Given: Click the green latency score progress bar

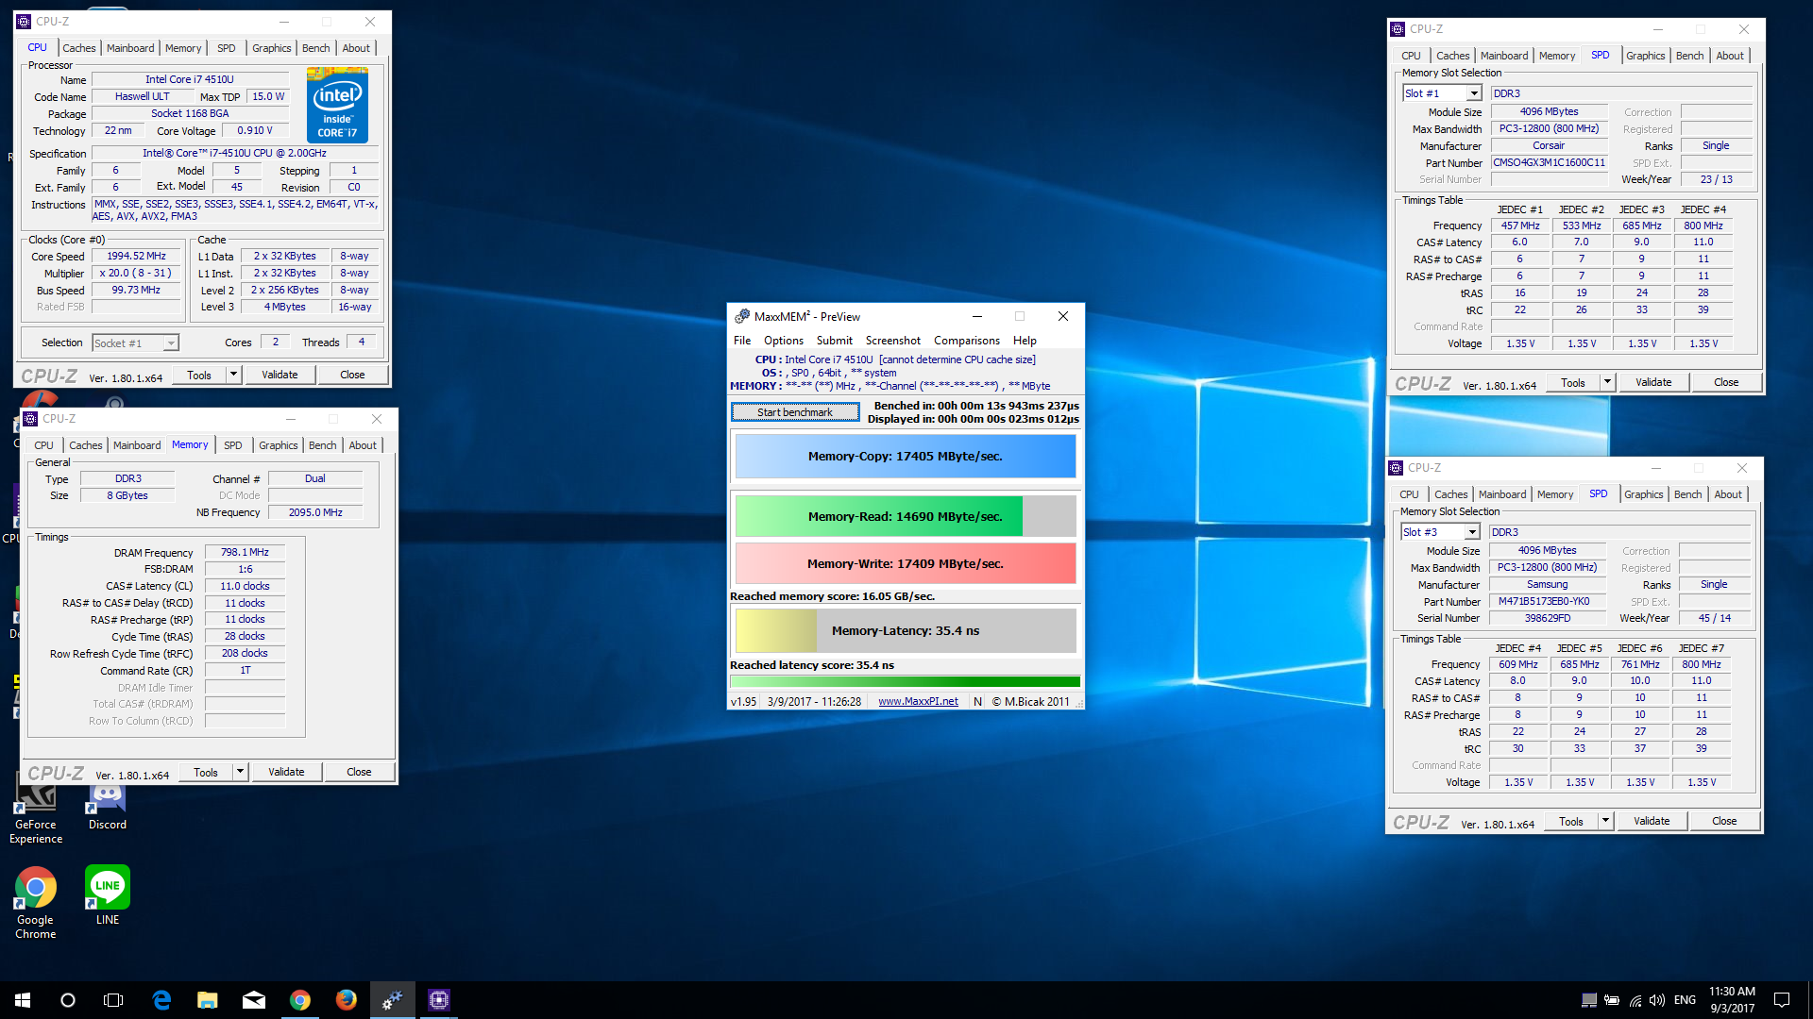Looking at the screenshot, I should click(906, 681).
